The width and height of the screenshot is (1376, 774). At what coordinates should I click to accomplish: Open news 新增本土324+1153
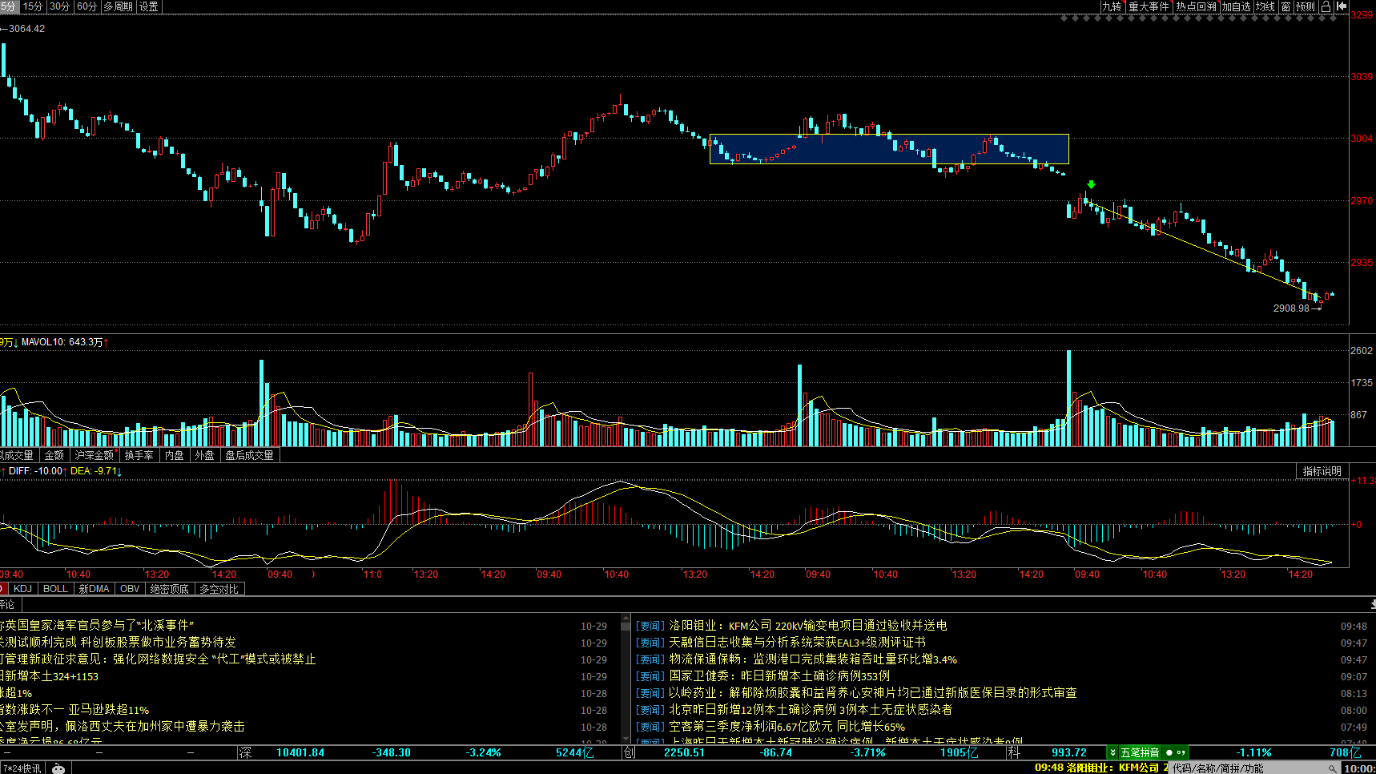click(x=50, y=675)
